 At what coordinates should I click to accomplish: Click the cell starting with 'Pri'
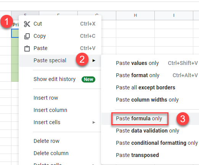point(16,24)
